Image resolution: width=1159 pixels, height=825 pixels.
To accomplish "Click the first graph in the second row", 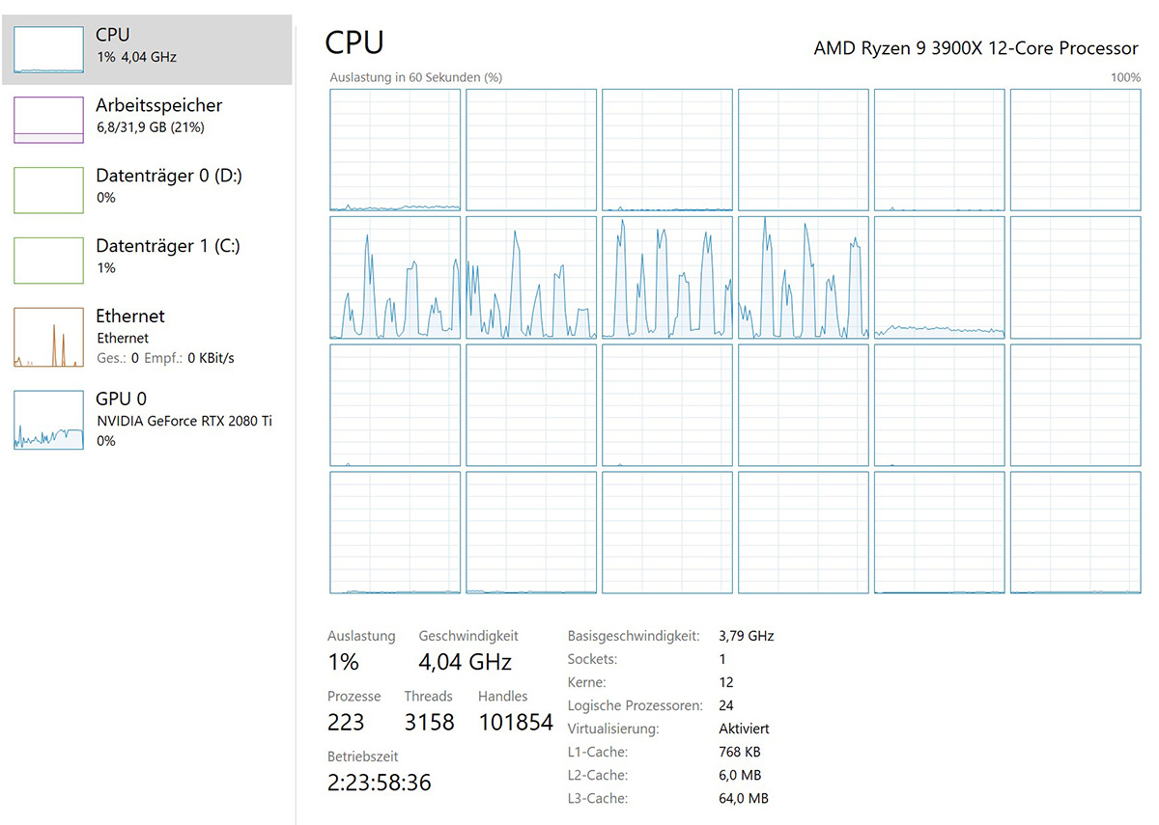I will [395, 277].
